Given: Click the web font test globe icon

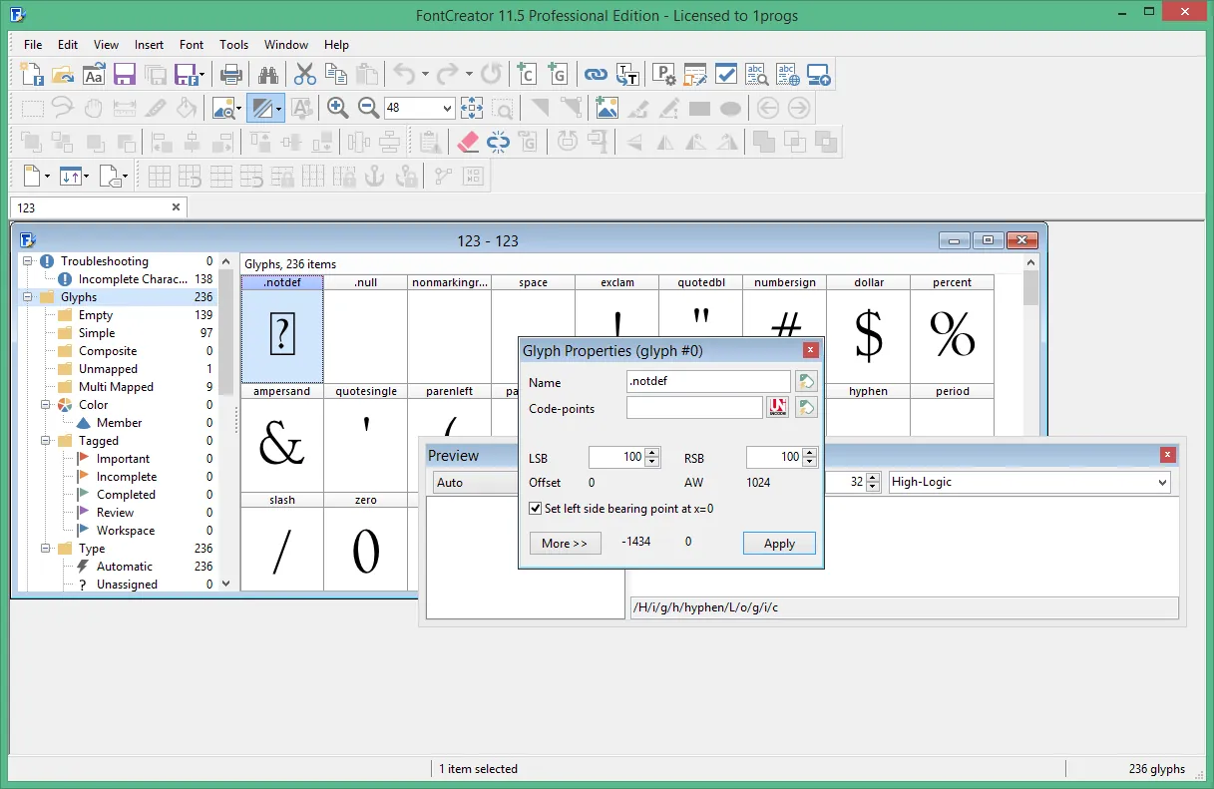Looking at the screenshot, I should 788,74.
